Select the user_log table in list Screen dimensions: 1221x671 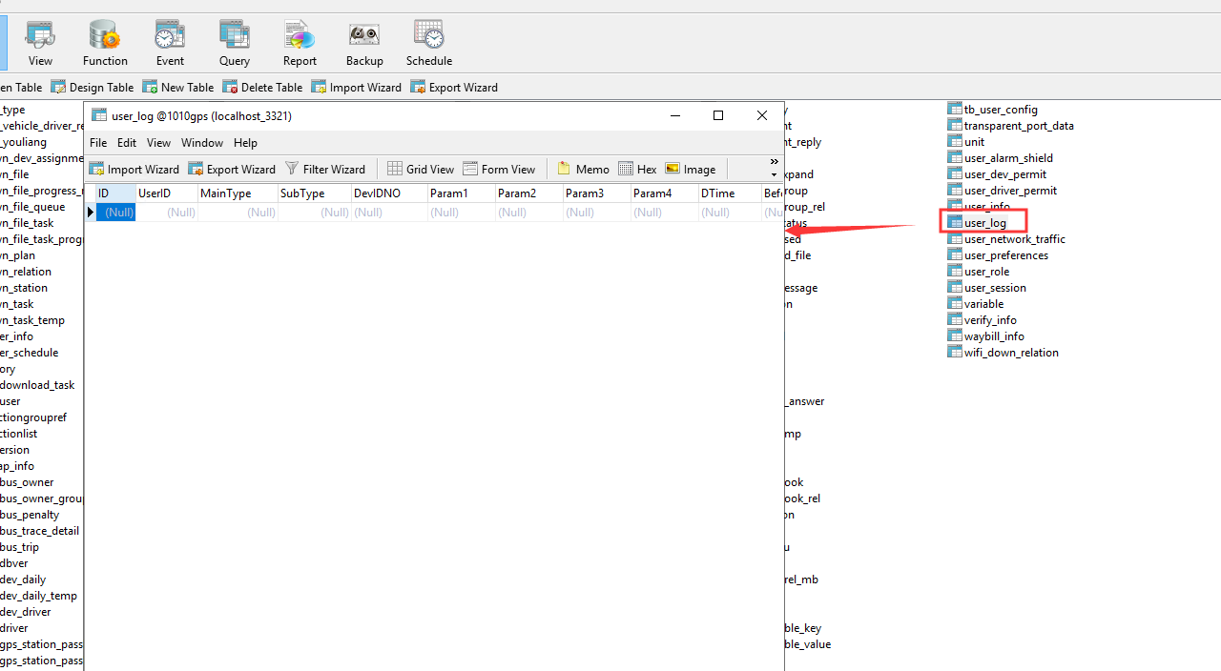(x=977, y=223)
